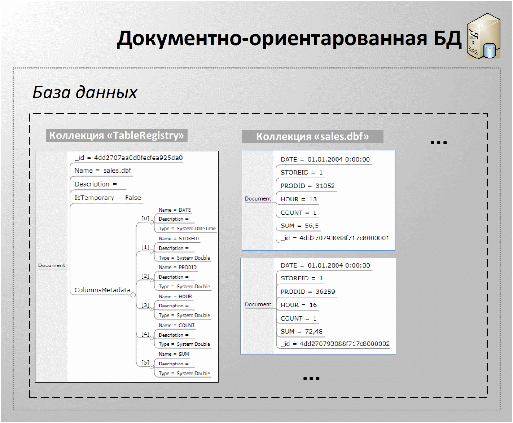Viewport: 513px width, 423px height.
Task: Select the 'PRODID = 31052' field
Action: point(308,186)
